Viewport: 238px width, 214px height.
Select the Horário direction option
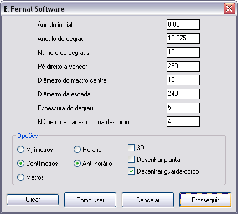point(77,150)
